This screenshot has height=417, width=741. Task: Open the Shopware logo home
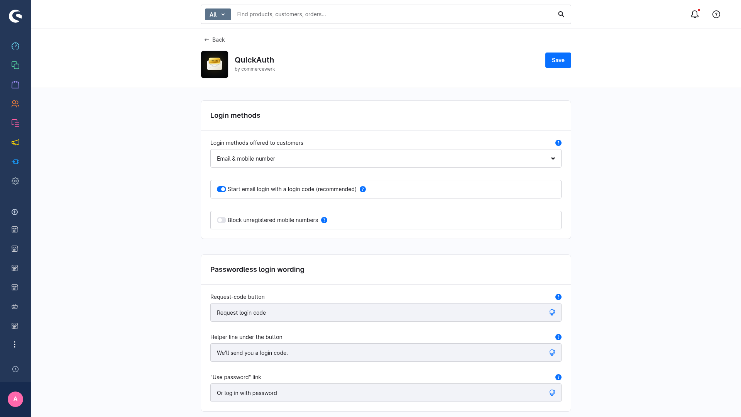(15, 16)
